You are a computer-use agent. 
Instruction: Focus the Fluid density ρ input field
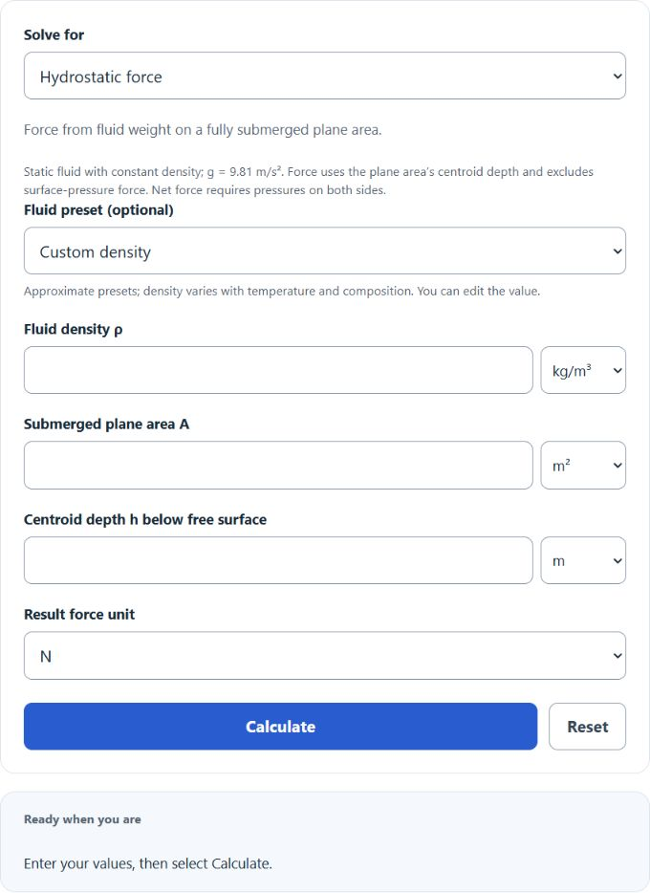278,370
